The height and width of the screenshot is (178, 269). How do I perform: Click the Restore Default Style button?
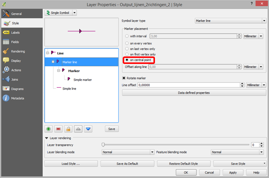(184, 163)
